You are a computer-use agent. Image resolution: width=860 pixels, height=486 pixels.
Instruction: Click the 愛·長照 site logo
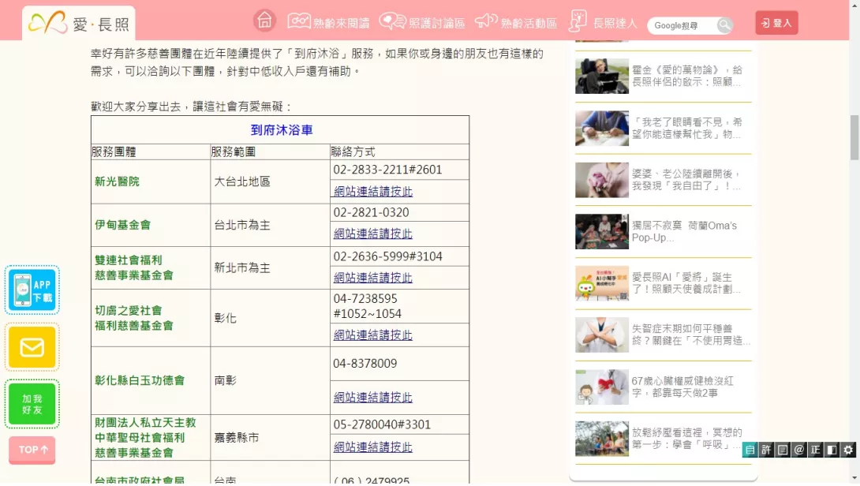[78, 24]
